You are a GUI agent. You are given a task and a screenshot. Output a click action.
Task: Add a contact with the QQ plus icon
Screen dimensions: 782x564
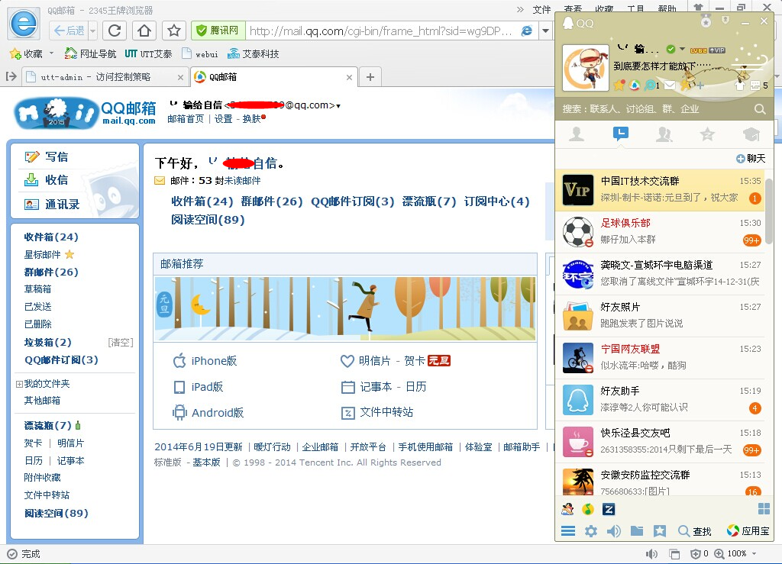(700, 85)
